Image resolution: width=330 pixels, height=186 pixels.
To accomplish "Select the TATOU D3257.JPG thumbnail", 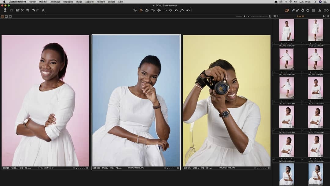I will click(286, 30).
